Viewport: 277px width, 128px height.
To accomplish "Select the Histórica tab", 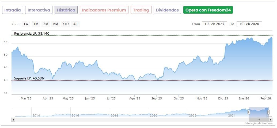I will pyautogui.click(x=66, y=10).
